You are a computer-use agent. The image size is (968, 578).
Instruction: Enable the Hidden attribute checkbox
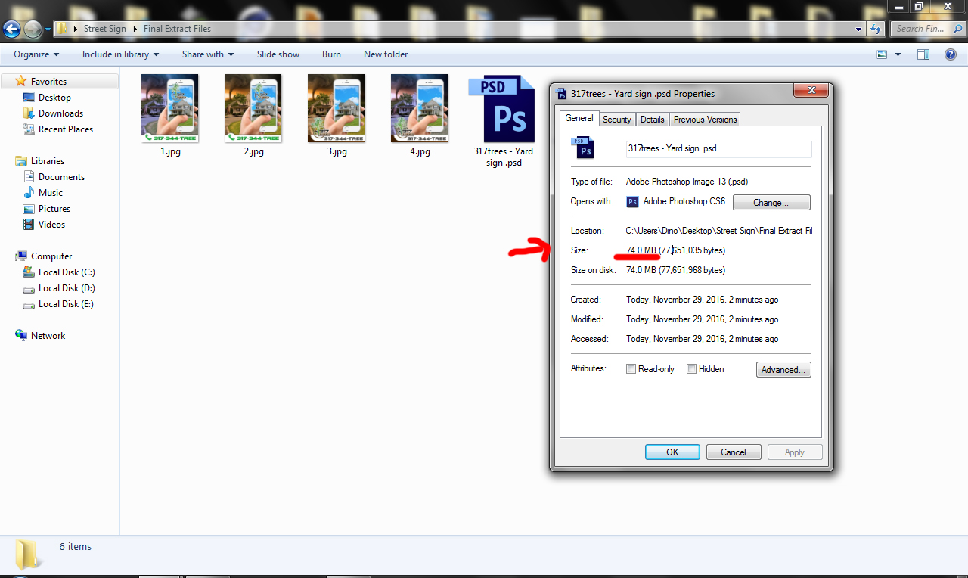691,369
